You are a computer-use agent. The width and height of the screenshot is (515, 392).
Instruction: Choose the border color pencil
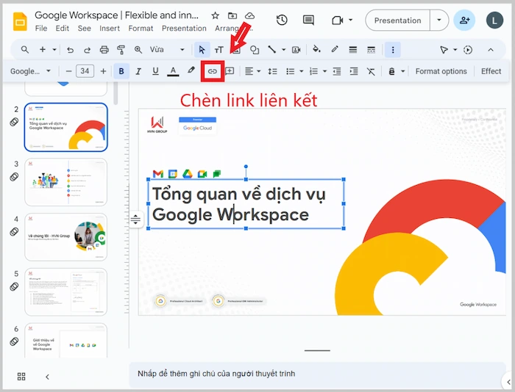point(335,49)
